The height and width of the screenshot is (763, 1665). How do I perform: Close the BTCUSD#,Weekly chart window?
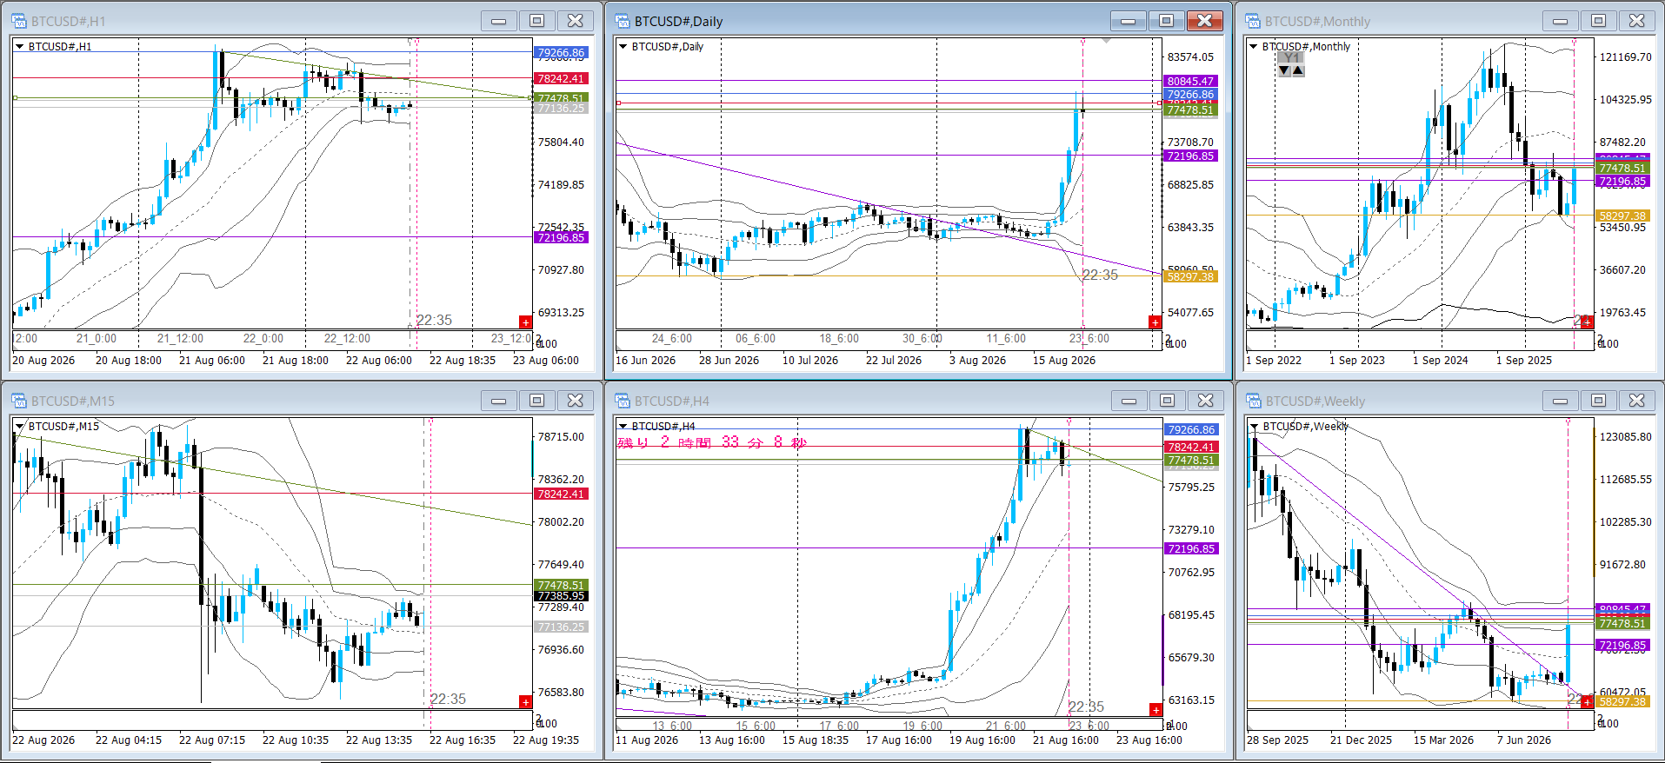tap(1637, 401)
